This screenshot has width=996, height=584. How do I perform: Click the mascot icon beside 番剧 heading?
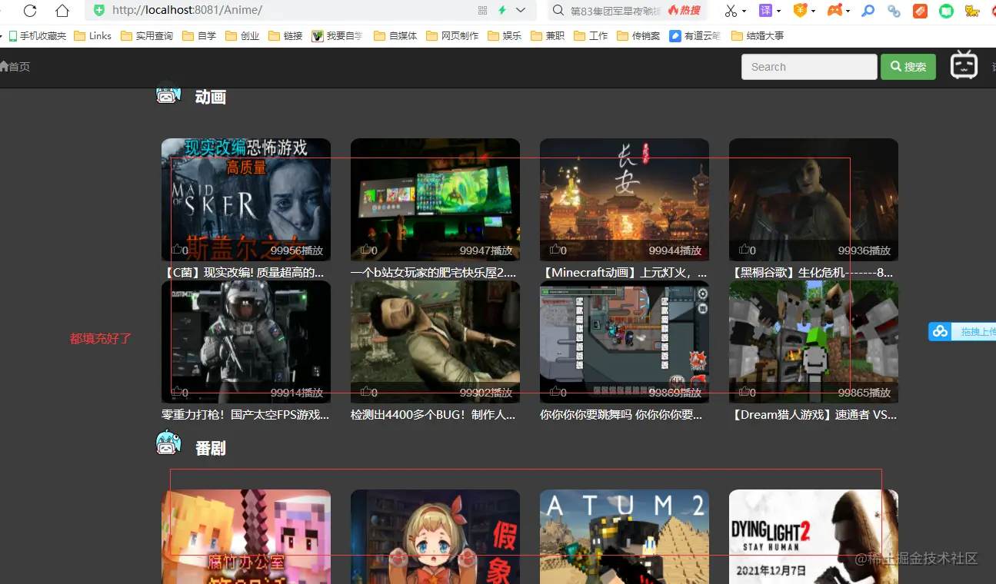click(168, 443)
